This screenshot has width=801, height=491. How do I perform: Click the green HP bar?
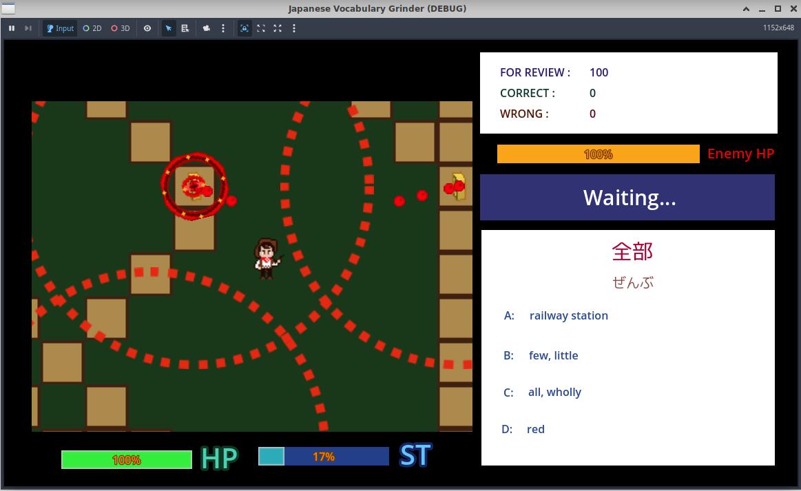click(x=127, y=460)
